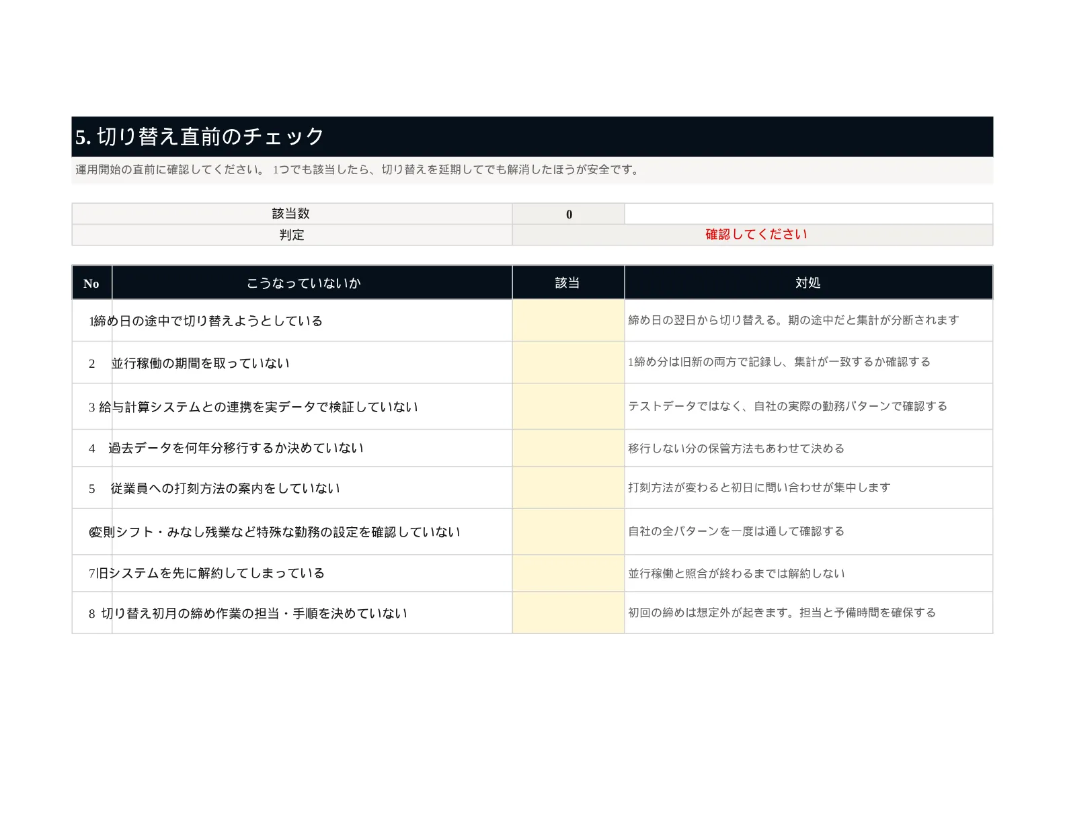Click the 該当 column header
Viewport: 1065px width, 823px height.
point(568,283)
